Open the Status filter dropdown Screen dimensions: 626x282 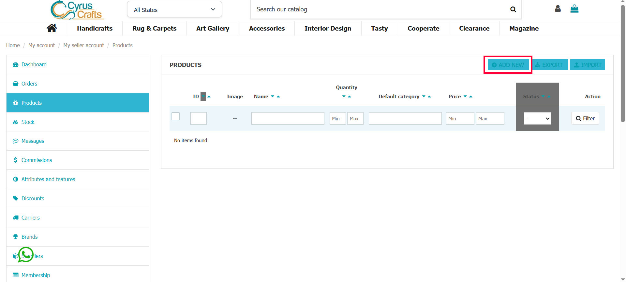point(537,118)
